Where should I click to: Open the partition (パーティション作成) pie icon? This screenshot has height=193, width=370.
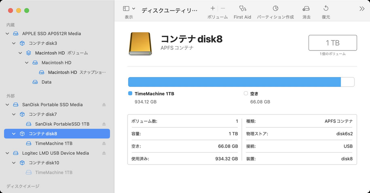pos(275,9)
